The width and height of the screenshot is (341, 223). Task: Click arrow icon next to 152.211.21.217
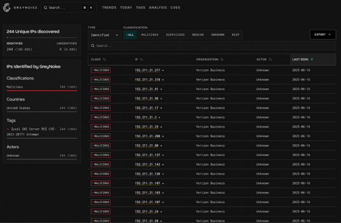(x=162, y=70)
